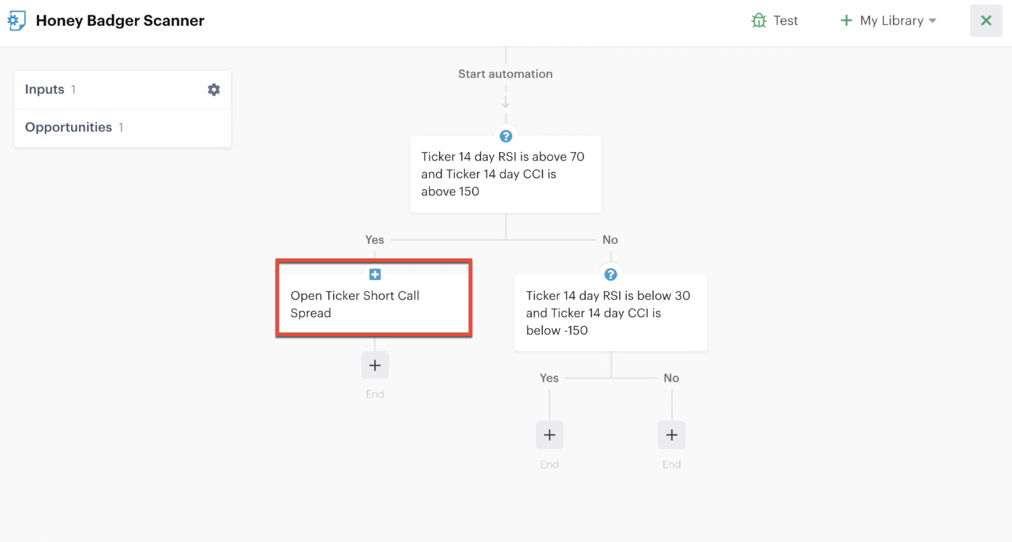The width and height of the screenshot is (1012, 542).
Task: Click the Start automation label
Action: (505, 74)
